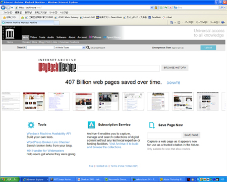Open the Texts tab
The height and width of the screenshot is (182, 227).
(x=42, y=37)
